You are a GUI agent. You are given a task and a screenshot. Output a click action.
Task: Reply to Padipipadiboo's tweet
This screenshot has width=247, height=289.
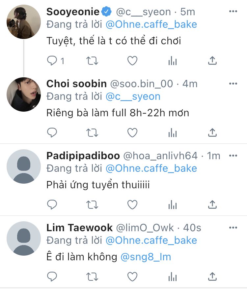[52, 205]
